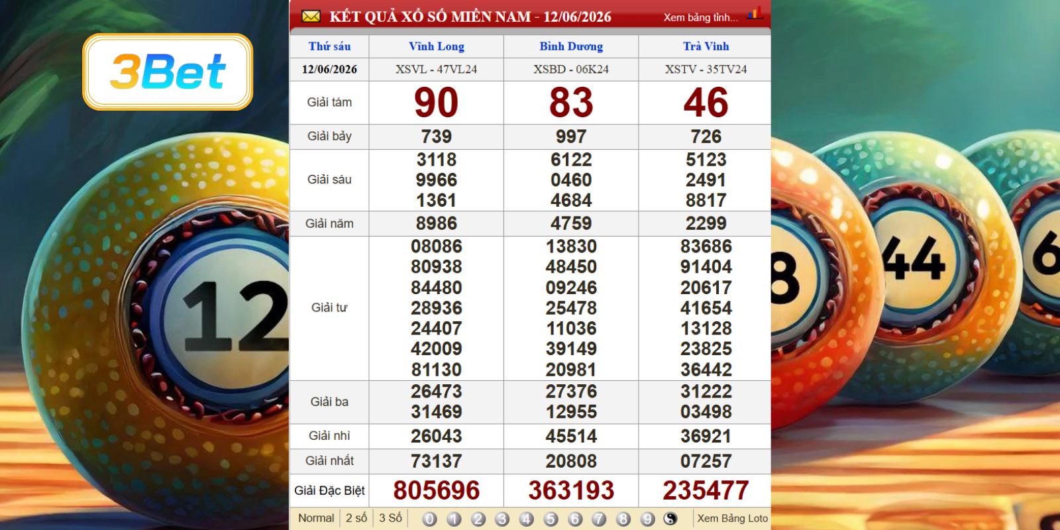The image size is (1060, 530).
Task: Click special prize number 235477
Action: (x=706, y=491)
